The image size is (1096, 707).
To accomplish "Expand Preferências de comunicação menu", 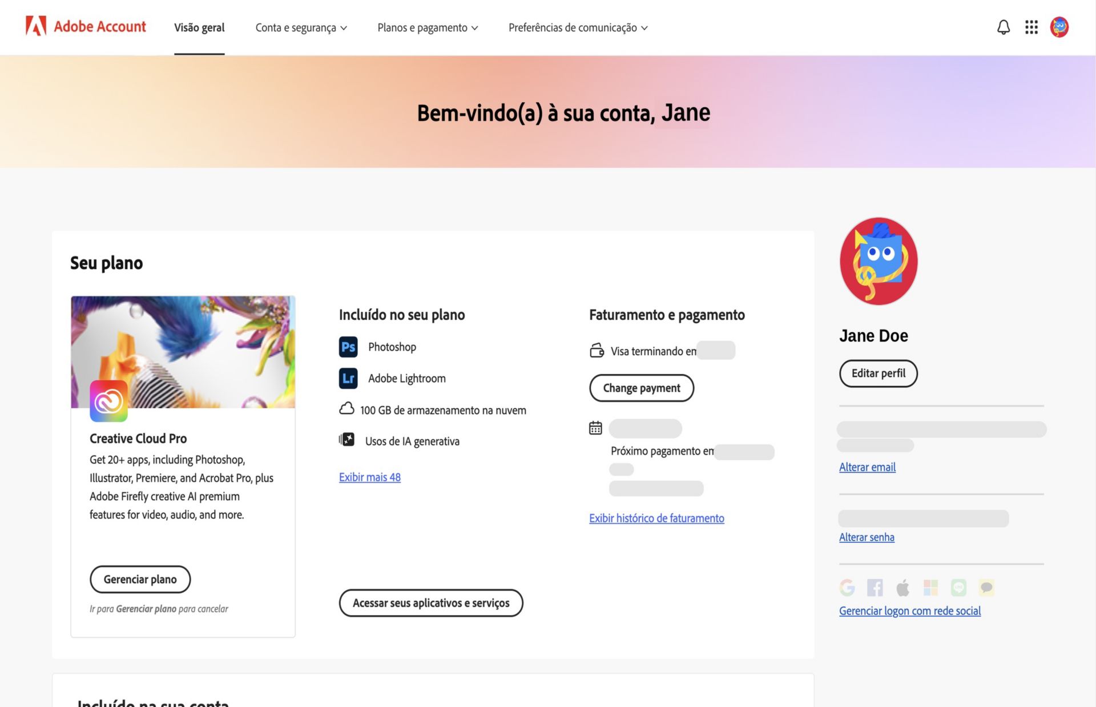I will click(578, 27).
